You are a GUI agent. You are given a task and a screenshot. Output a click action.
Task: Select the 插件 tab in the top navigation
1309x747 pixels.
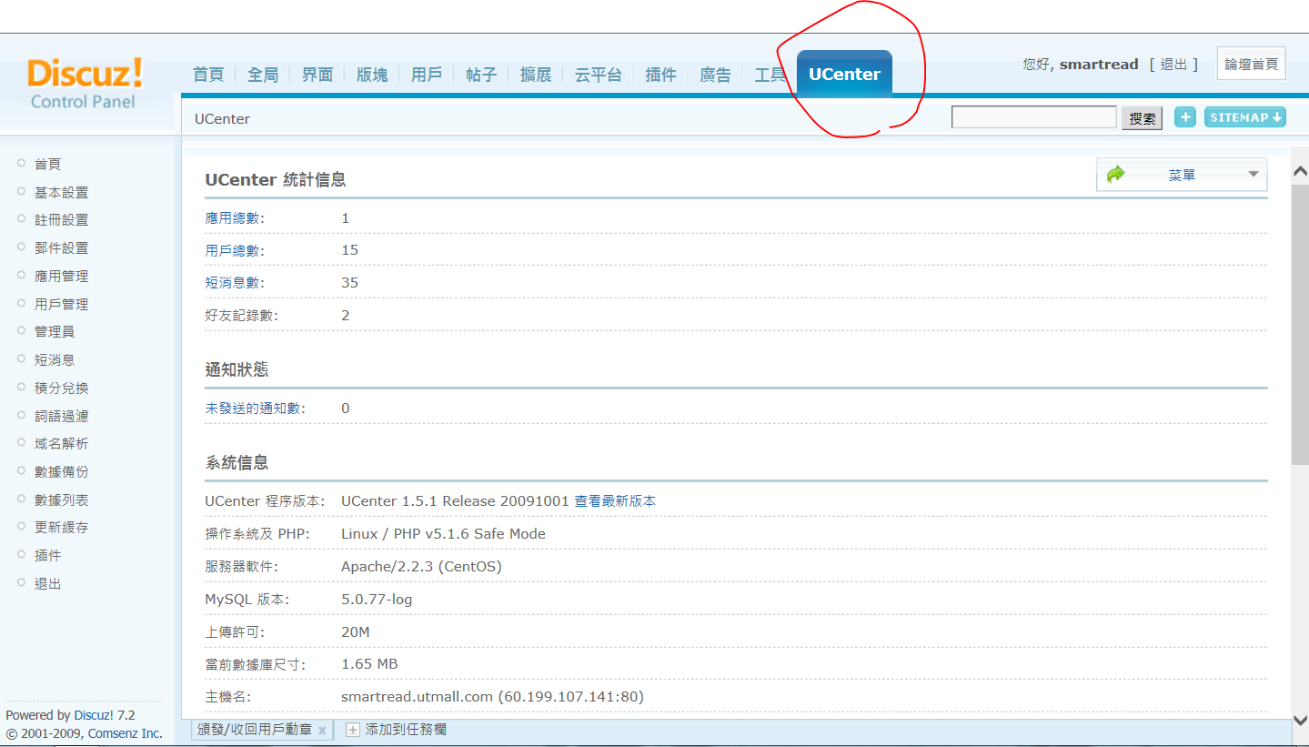click(x=660, y=75)
